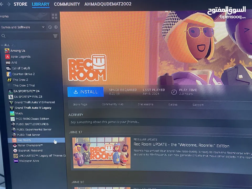Viewport: 252px width, 189px height.
Task: Click the Wallpaper Alive icon
Action: pos(16,161)
